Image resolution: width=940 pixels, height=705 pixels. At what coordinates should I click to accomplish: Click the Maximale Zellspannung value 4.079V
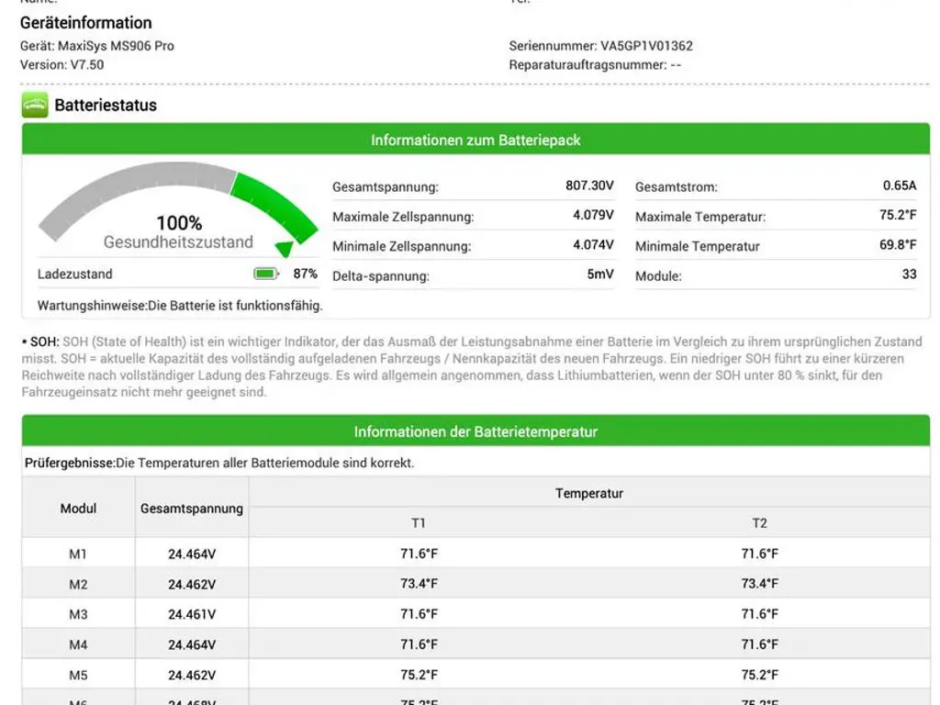[x=593, y=216]
